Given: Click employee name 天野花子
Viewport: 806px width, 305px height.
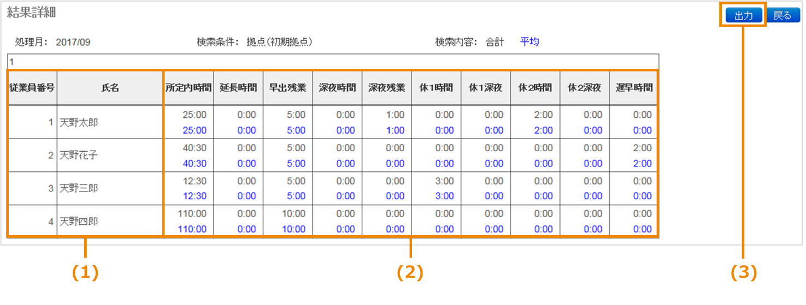Looking at the screenshot, I should point(79,156).
